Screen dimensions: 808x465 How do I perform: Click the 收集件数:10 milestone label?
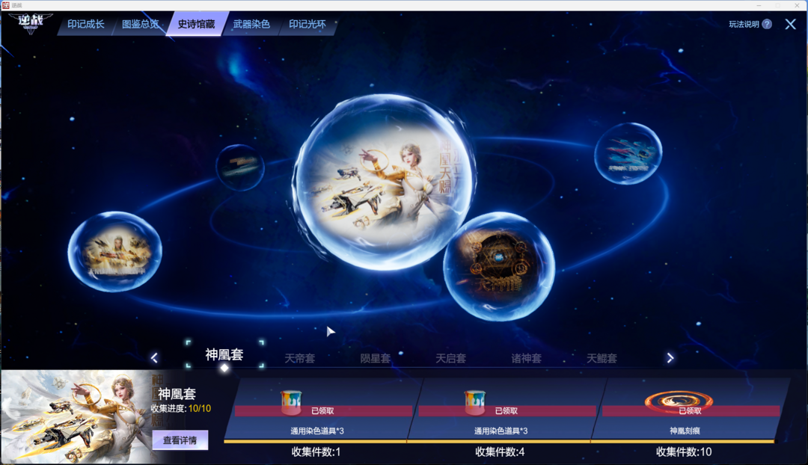click(x=684, y=452)
